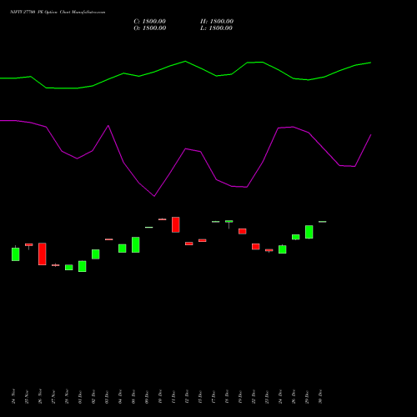Viewport: 417px width, 417px height.
Task: Select the large red candle above 26 Nov
Action: (43, 254)
